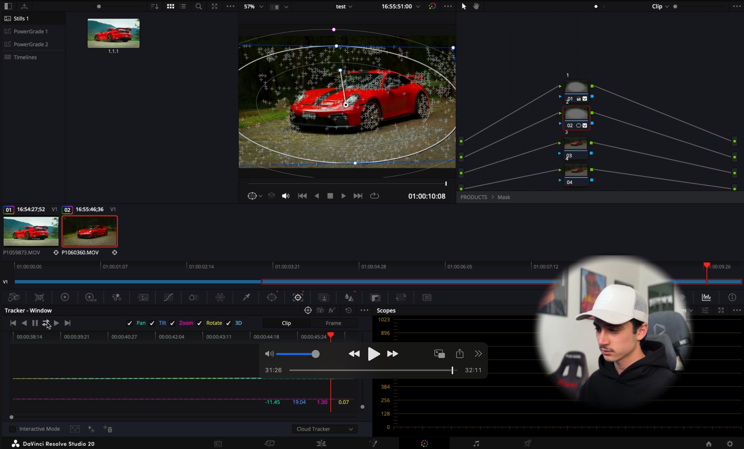Open the Magic Mask palette
This screenshot has height=449, width=744.
point(324,297)
